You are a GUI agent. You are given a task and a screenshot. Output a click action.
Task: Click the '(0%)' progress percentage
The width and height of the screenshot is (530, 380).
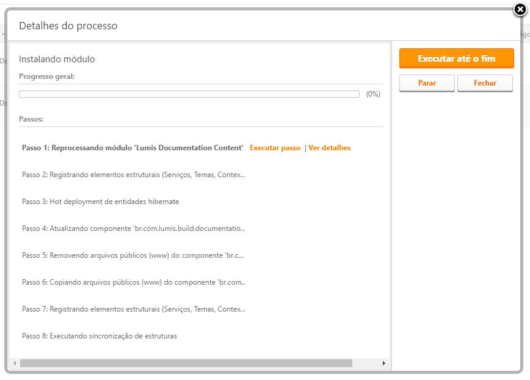point(373,94)
